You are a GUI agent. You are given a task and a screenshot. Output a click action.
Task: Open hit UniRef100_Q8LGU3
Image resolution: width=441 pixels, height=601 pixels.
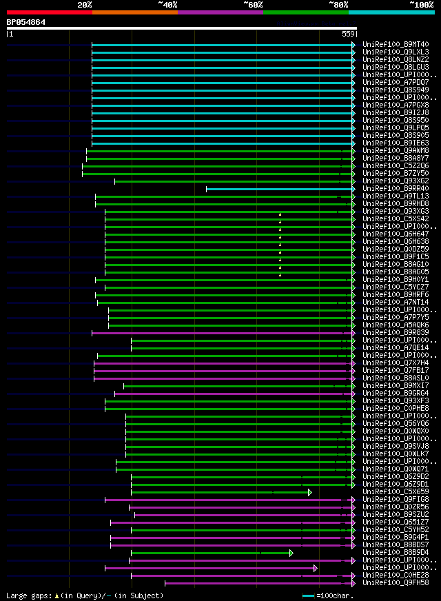[x=396, y=67]
